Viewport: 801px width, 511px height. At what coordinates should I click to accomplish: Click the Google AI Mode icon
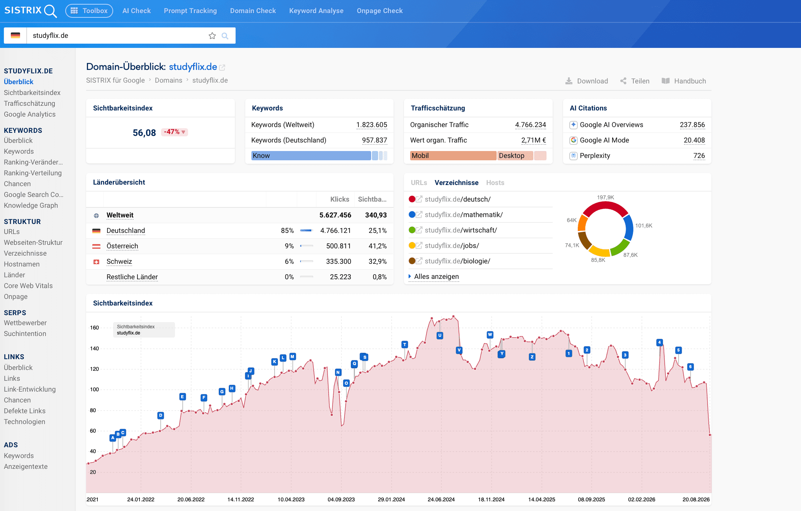[x=574, y=140]
